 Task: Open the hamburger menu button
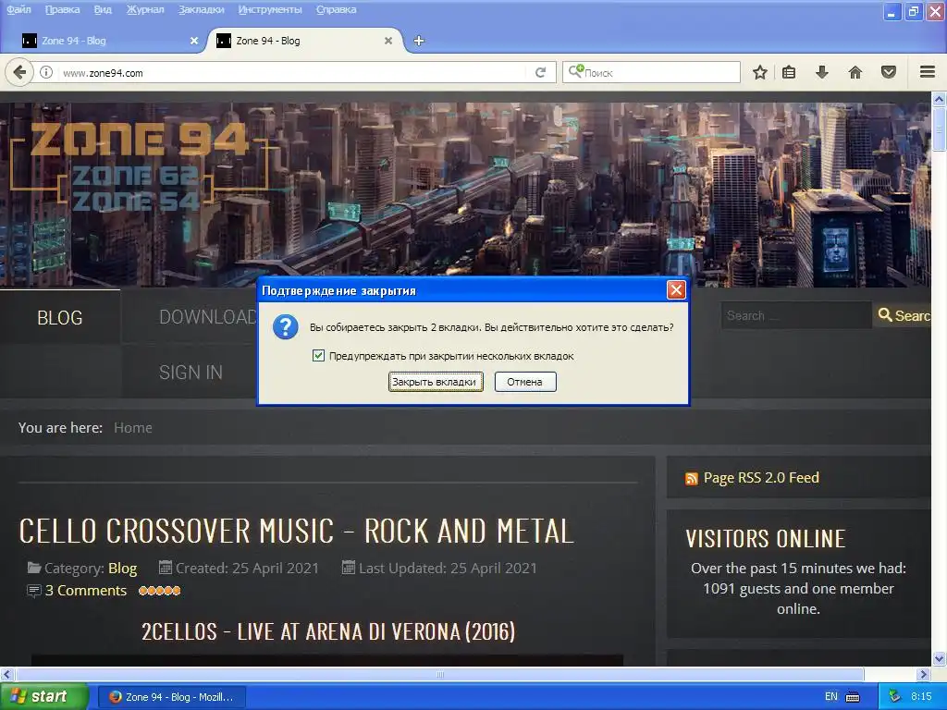928,72
